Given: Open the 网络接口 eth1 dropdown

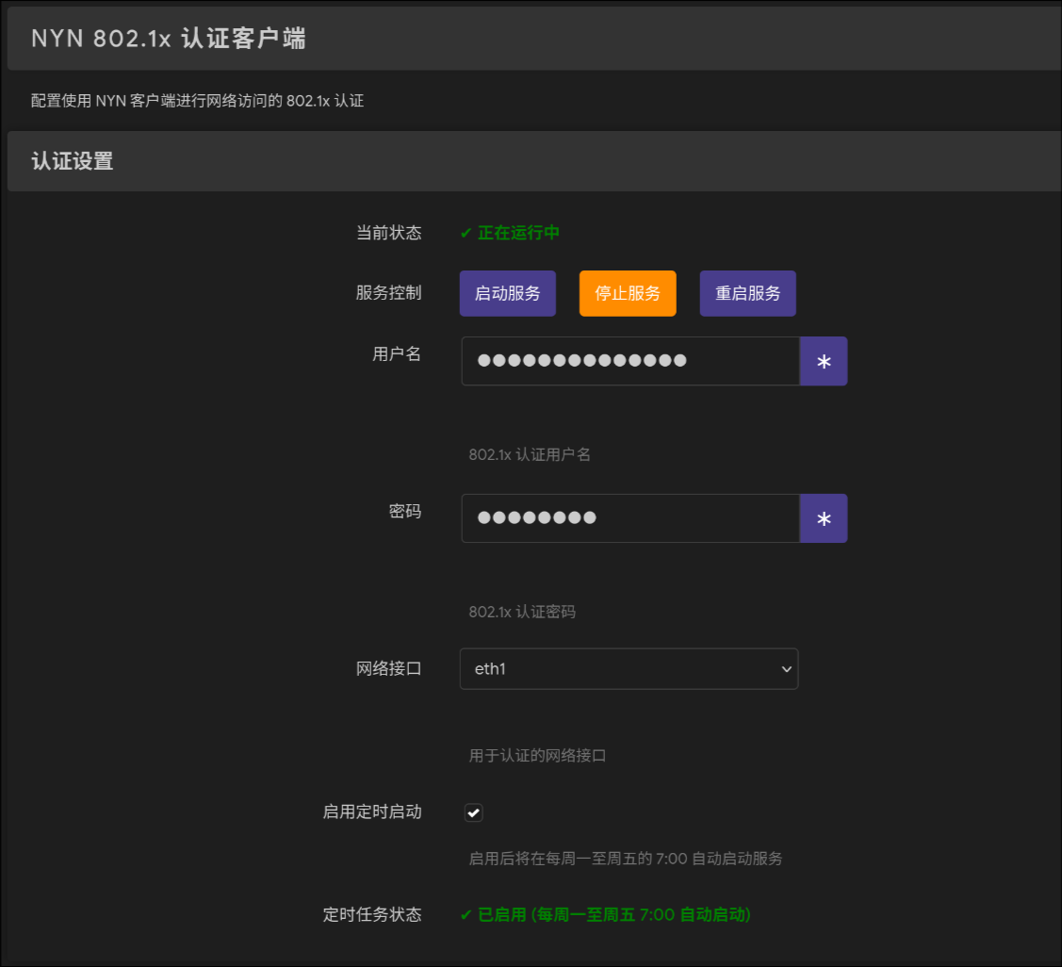Looking at the screenshot, I should tap(629, 668).
